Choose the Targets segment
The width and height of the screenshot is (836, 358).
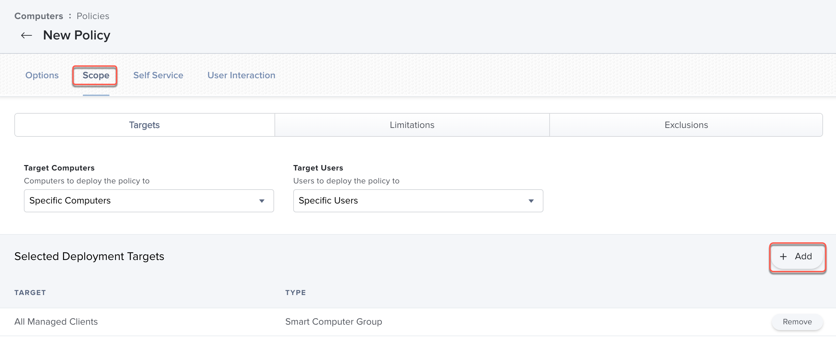coord(144,125)
